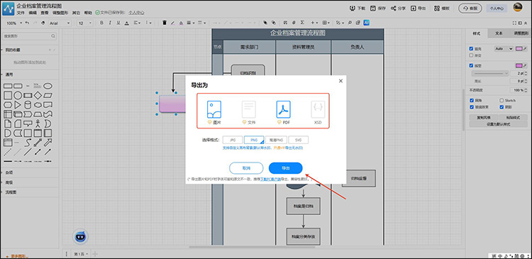Expand the 流程图 shape category
532x259 pixels.
coord(11,192)
